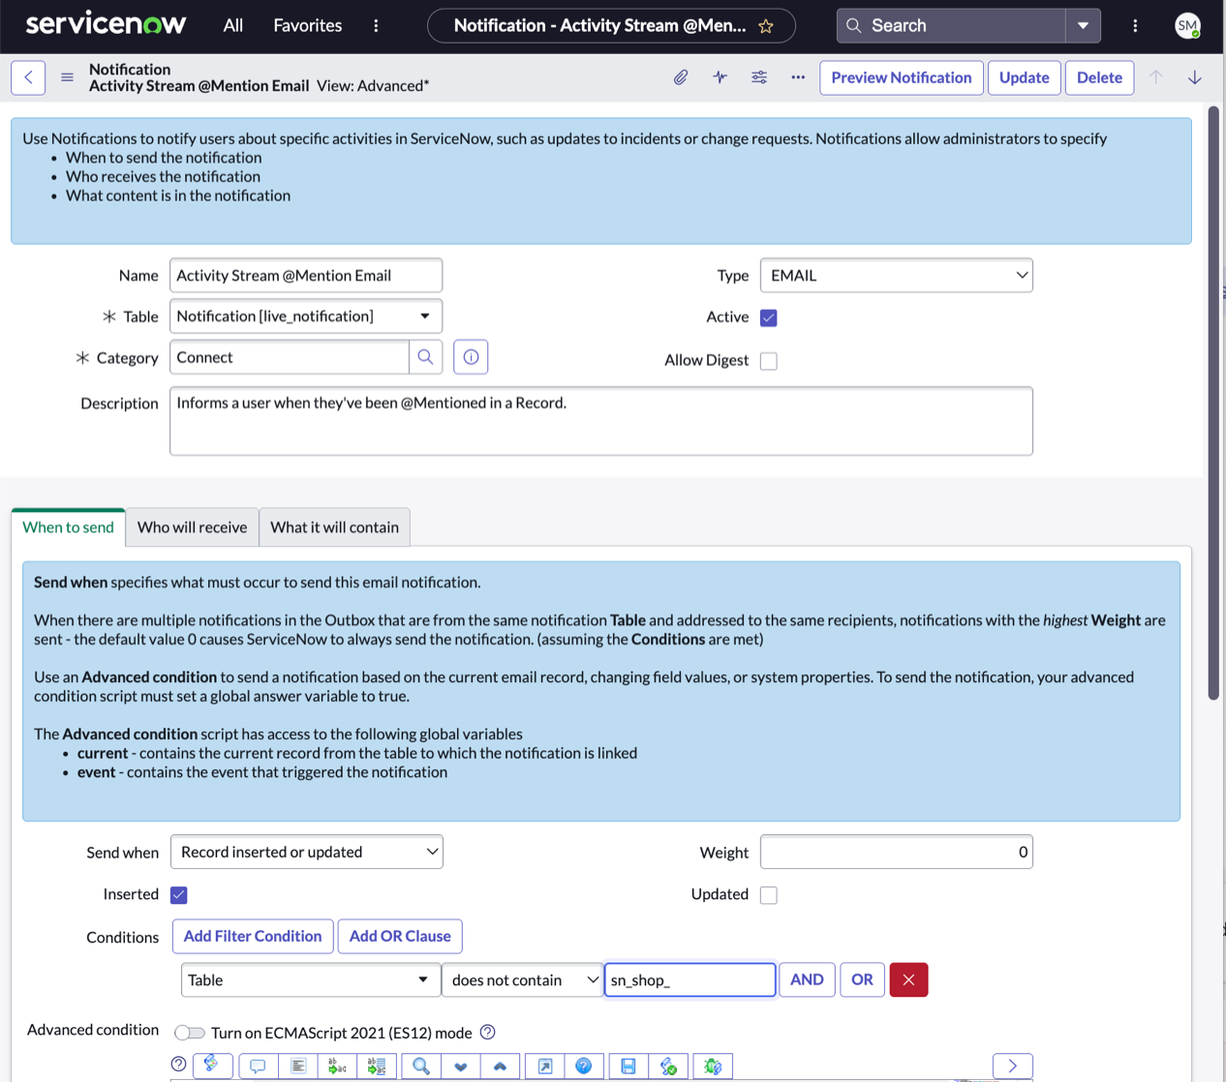The height and width of the screenshot is (1082, 1226).
Task: Click the AND condition button
Action: click(x=807, y=979)
